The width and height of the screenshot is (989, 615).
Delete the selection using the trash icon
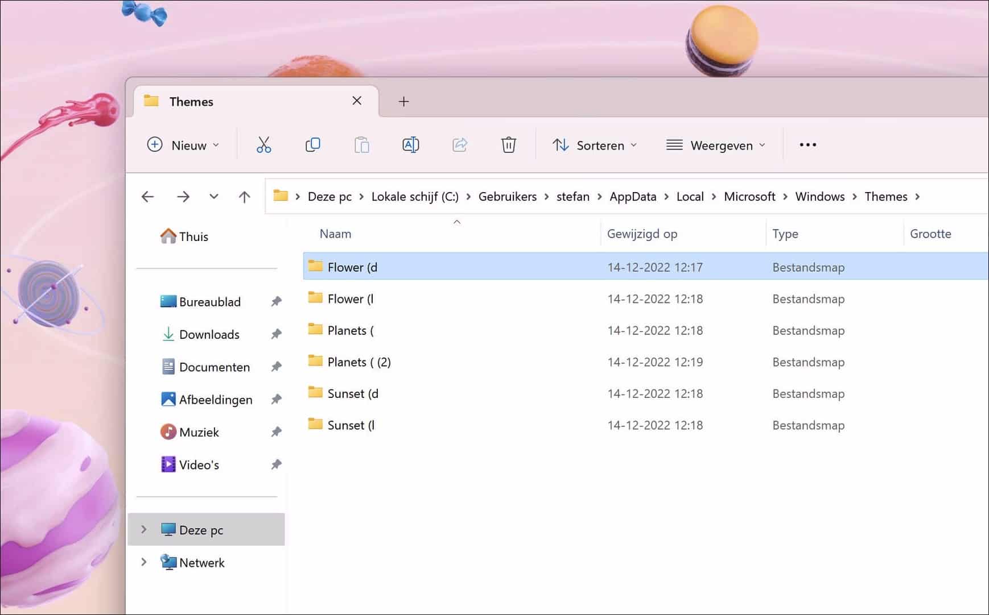coord(508,145)
